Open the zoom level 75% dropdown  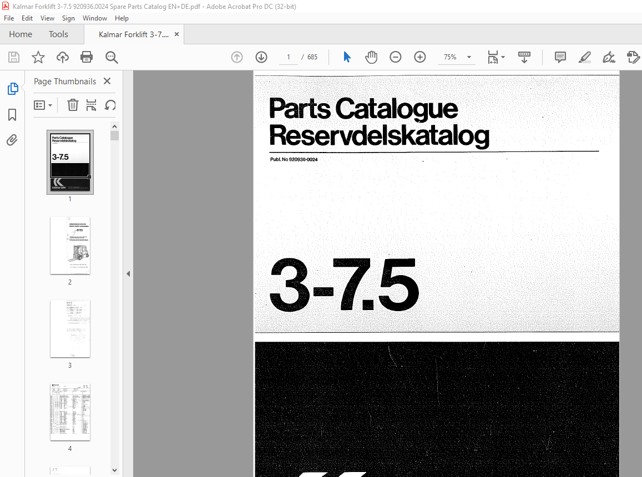469,57
